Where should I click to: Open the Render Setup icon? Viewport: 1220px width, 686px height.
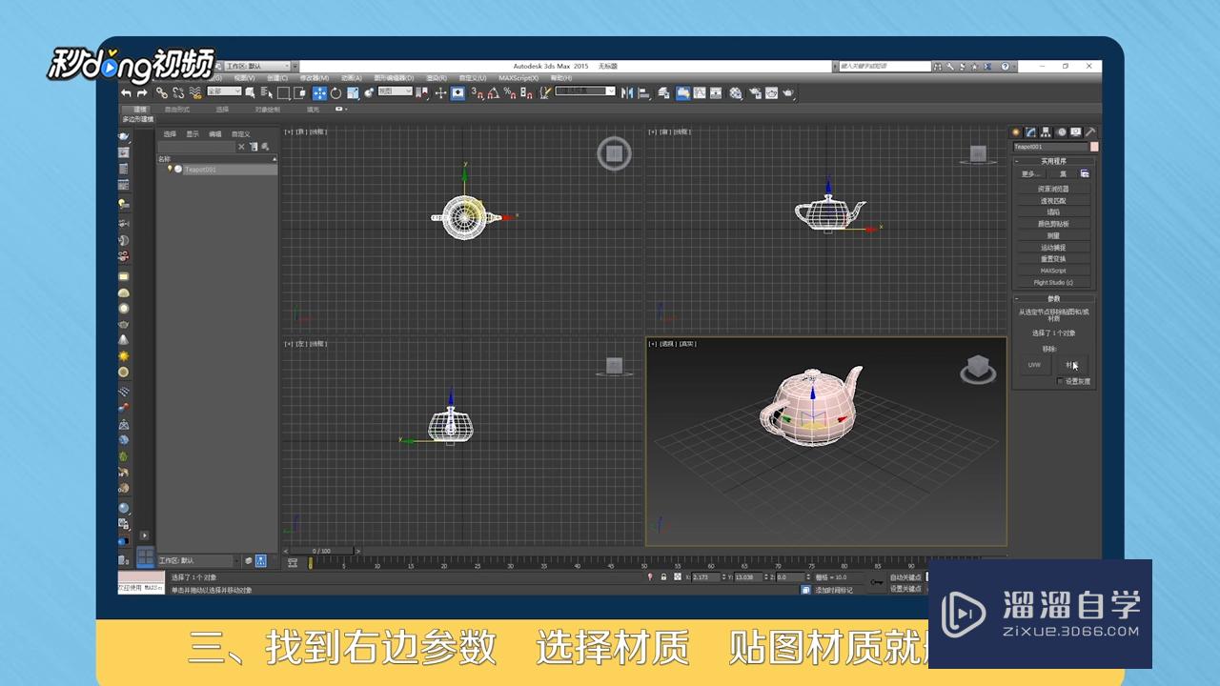point(756,92)
